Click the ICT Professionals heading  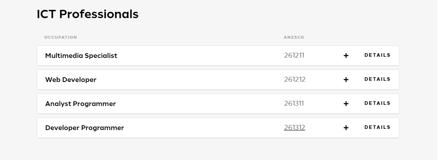88,14
